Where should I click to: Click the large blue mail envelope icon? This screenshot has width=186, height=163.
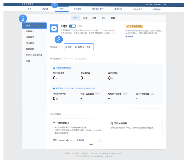pos(54,28)
